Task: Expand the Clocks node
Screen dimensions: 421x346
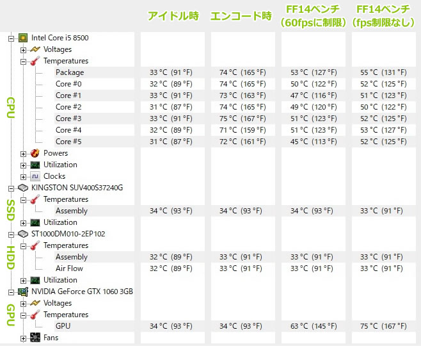Action: pyautogui.click(x=24, y=177)
